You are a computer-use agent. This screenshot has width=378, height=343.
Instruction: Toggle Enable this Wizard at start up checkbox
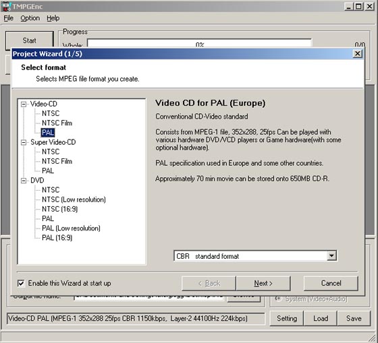[x=21, y=283]
